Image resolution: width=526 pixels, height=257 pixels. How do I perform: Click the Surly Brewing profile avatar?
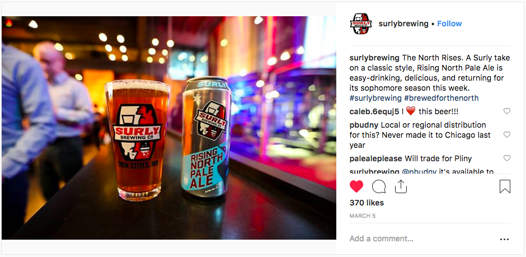pyautogui.click(x=361, y=24)
